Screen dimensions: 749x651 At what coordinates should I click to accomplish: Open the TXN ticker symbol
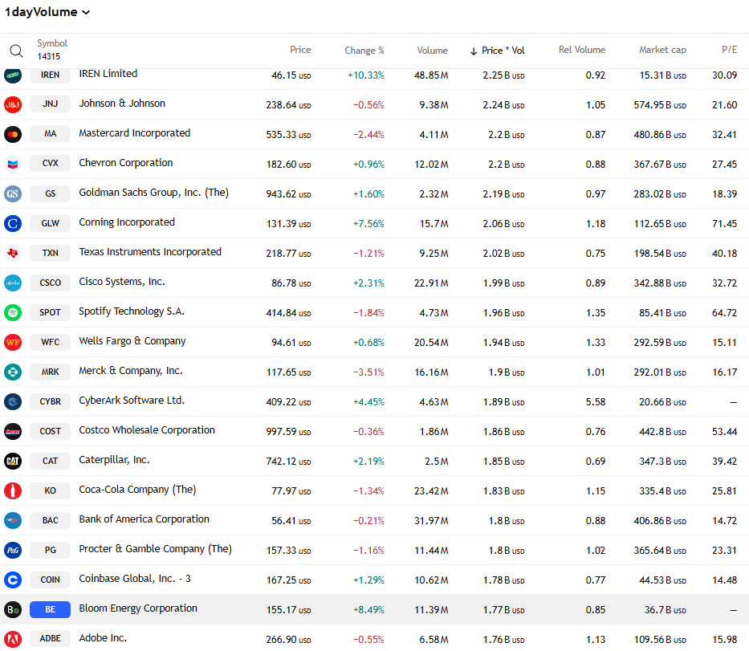click(50, 253)
